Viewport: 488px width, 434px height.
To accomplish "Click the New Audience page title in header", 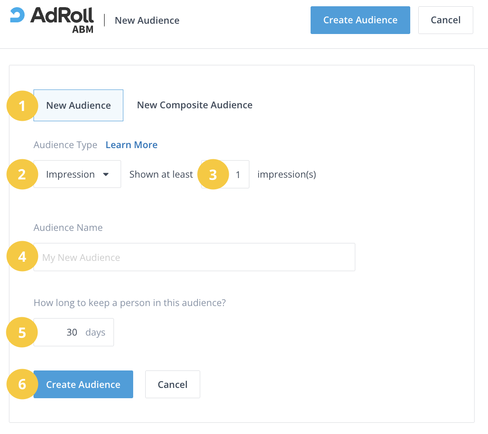I will tap(147, 21).
